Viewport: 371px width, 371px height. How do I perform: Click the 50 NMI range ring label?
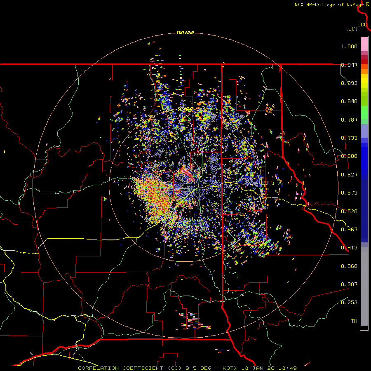point(185,109)
